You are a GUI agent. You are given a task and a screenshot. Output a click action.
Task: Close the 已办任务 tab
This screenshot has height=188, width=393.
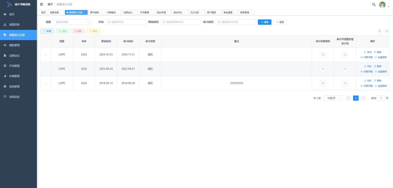[201, 13]
